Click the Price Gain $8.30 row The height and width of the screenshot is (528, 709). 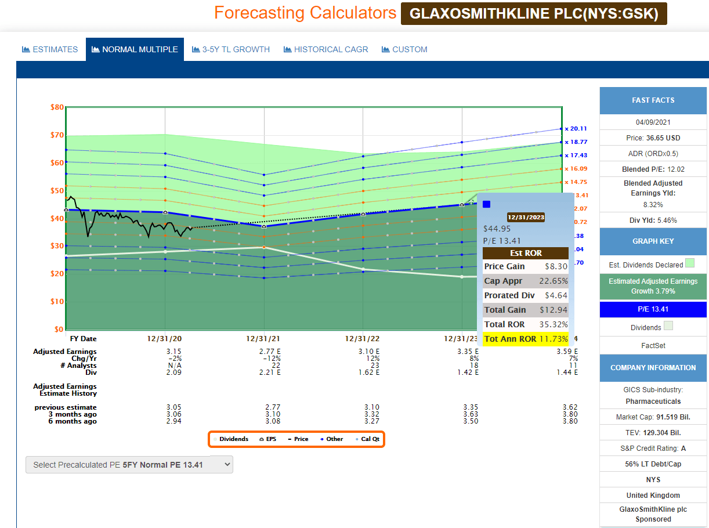tap(526, 266)
